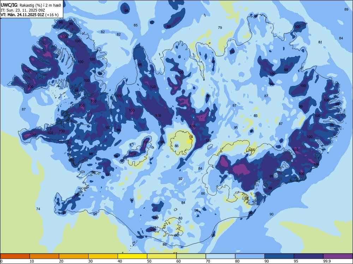Click the dark blue 90–95 legend swatch
Viewport: 353px width, 264px height.
(279, 256)
